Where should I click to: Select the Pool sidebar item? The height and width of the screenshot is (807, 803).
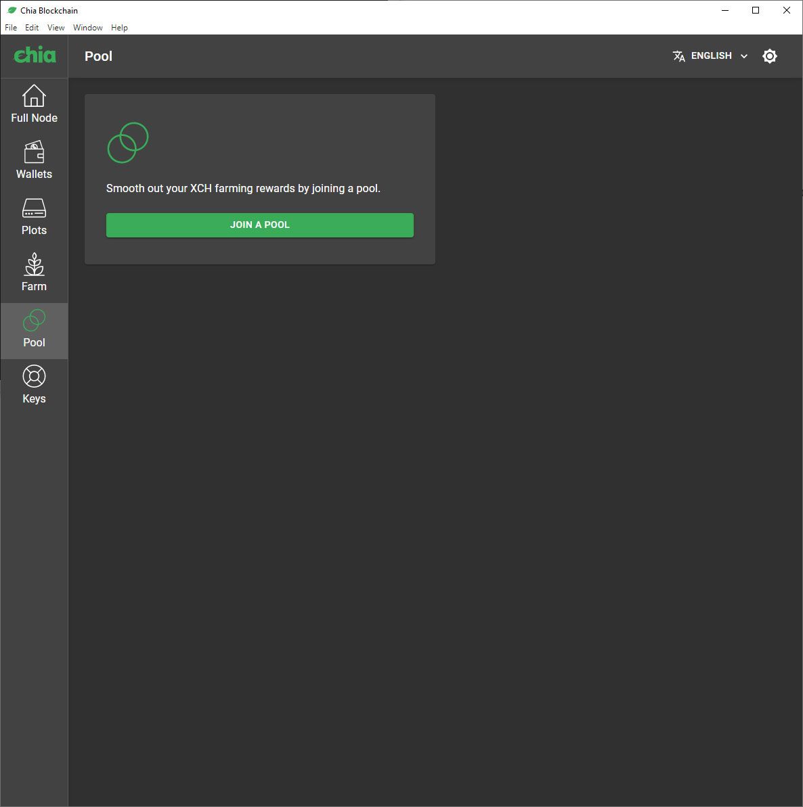pyautogui.click(x=34, y=330)
